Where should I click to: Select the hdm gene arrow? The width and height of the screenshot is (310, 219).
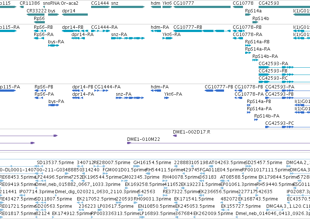coord(156,7)
